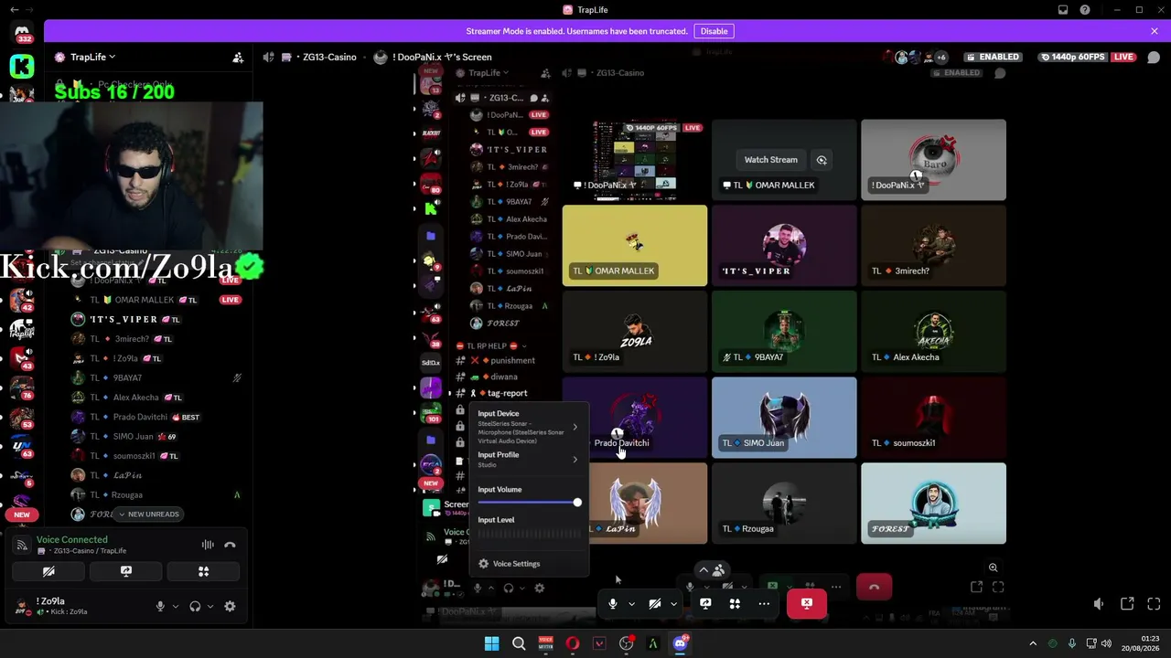Deafen with the headphones icon in user panel
Image resolution: width=1171 pixels, height=658 pixels.
195,606
